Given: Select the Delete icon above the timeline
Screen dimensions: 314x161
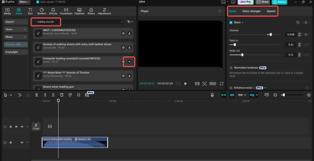Looking at the screenshot, I should tap(62, 95).
